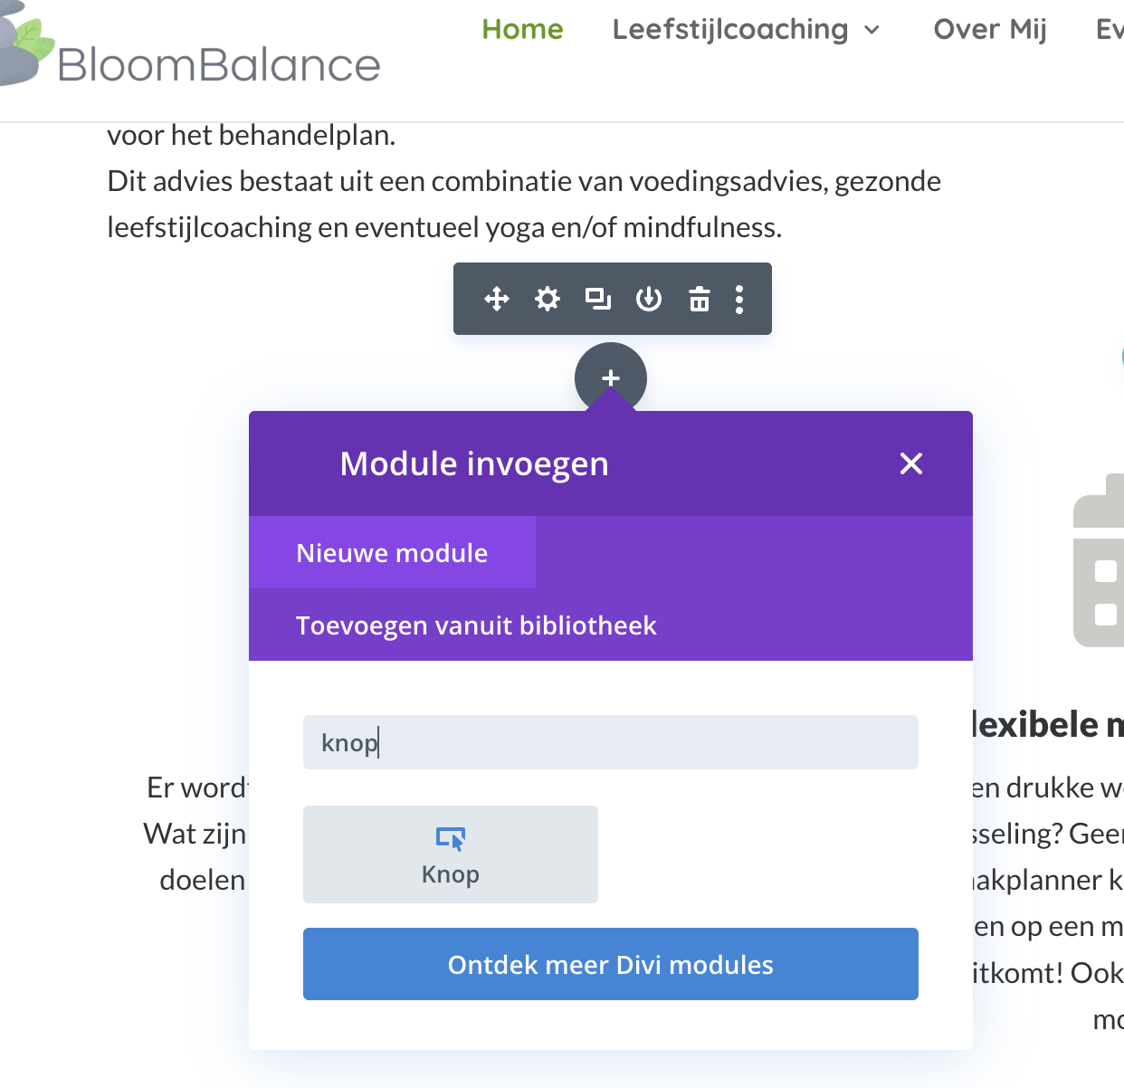Viewport: 1124px width, 1088px height.
Task: Open more options three-dot menu
Action: coord(739,299)
